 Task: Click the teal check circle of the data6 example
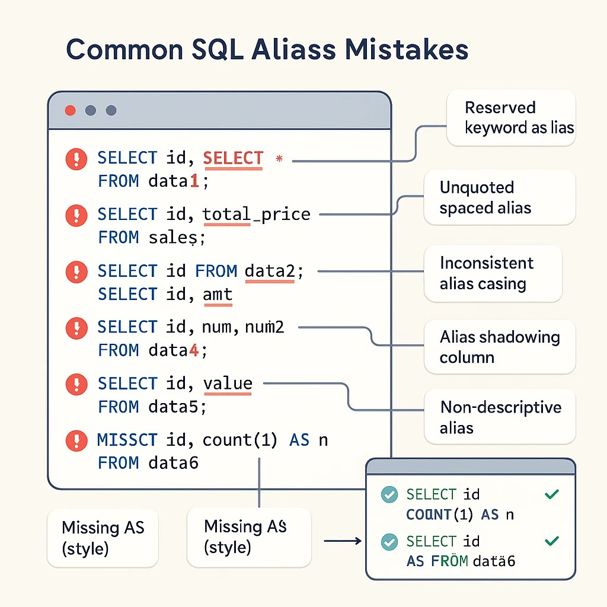click(x=389, y=542)
